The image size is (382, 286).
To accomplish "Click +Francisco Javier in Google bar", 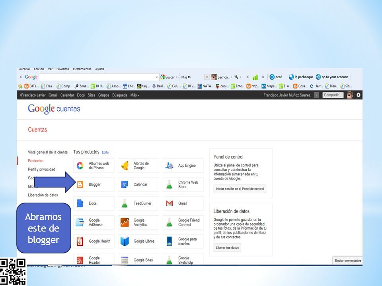I will click(32, 95).
